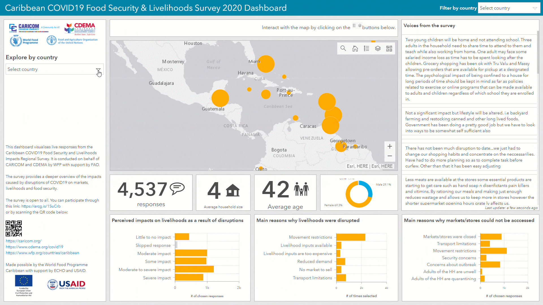
Task: Open the cdema.org covid19 link
Action: [x=35, y=247]
